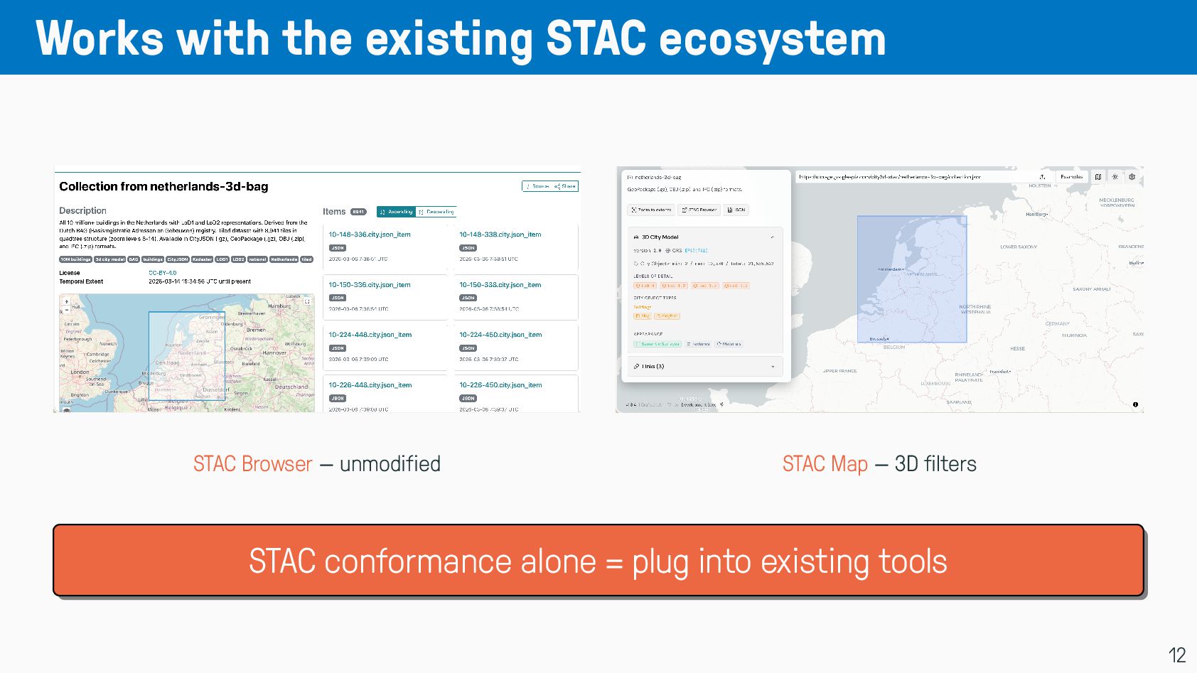Open STAC Map settings gear icon

[x=1132, y=177]
